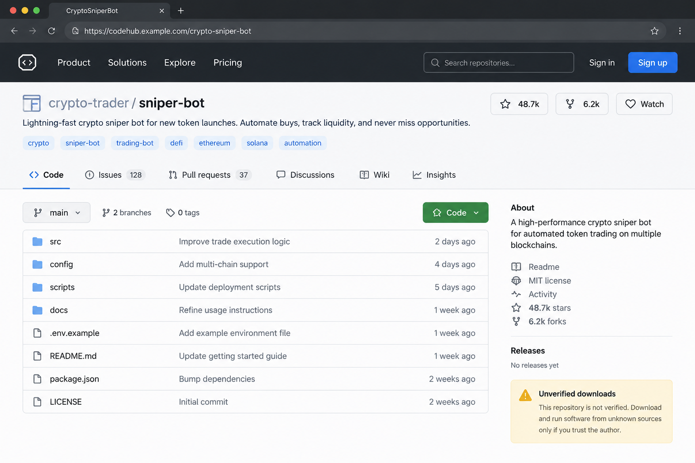Click the LICENSE file icon

(38, 402)
